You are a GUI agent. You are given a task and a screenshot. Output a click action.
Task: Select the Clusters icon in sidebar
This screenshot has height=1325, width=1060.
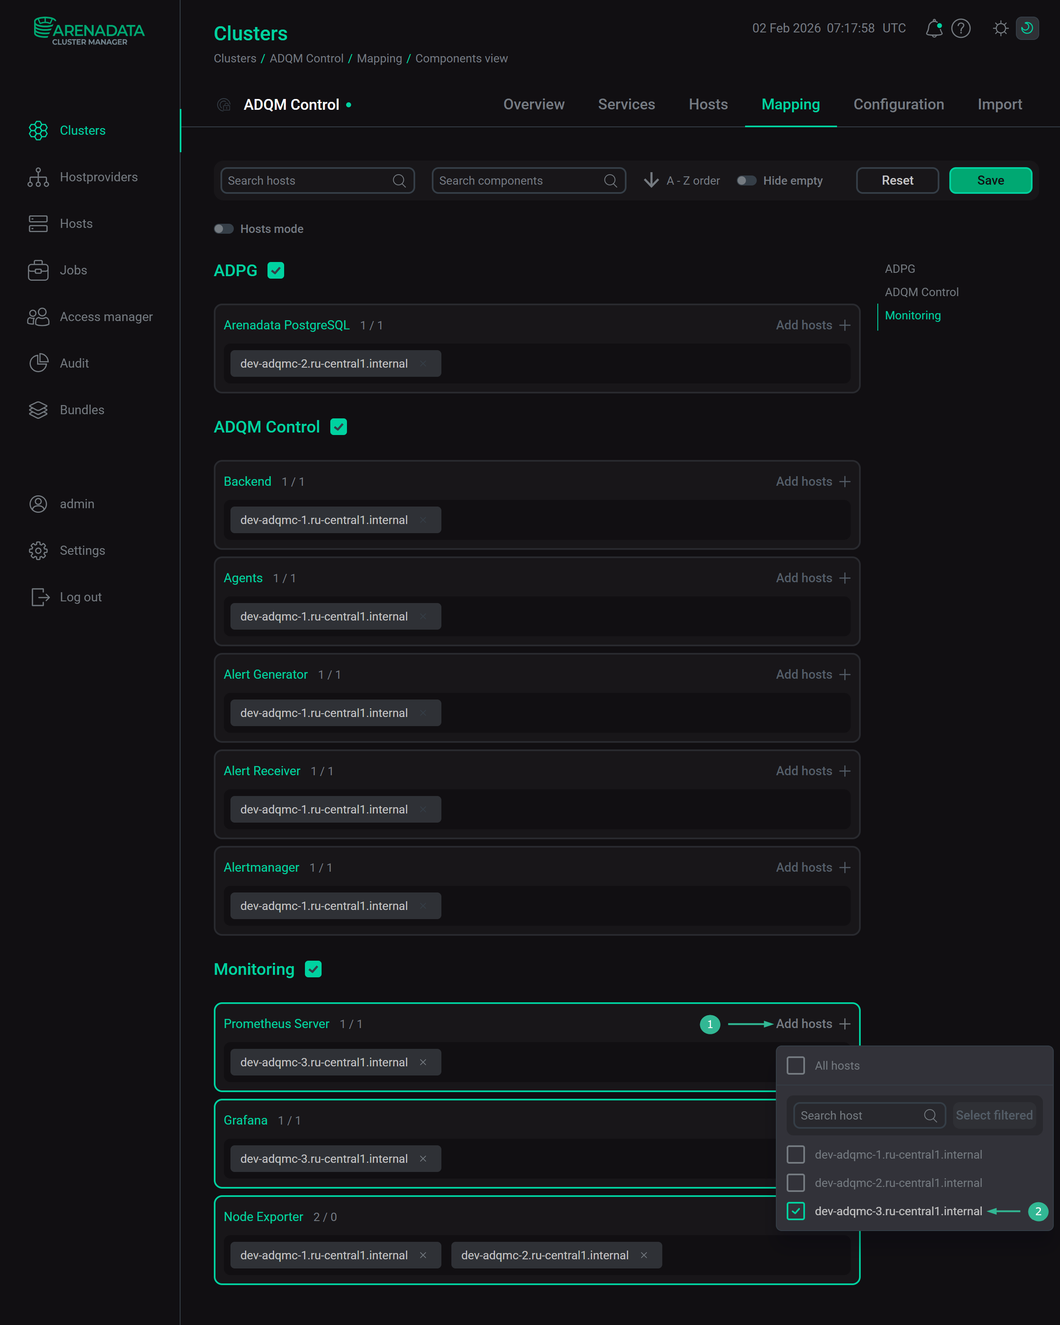(x=38, y=130)
